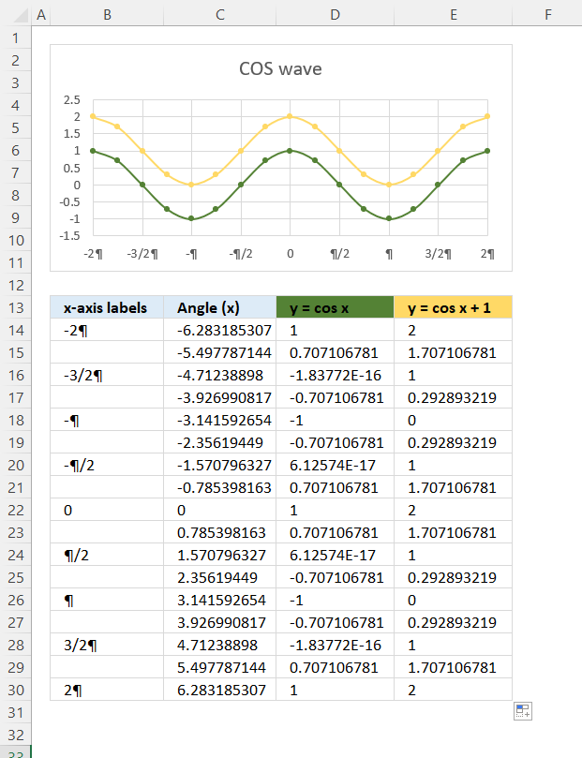Select cell with 3.926990817
This screenshot has height=758, width=582.
220,622
